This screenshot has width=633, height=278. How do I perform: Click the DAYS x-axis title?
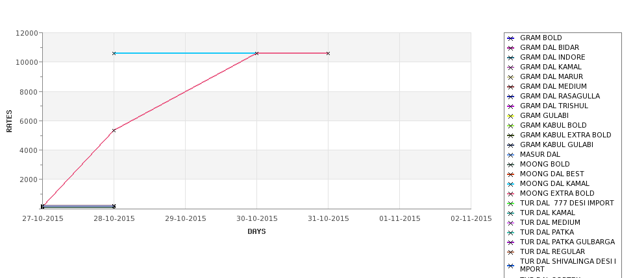(256, 232)
